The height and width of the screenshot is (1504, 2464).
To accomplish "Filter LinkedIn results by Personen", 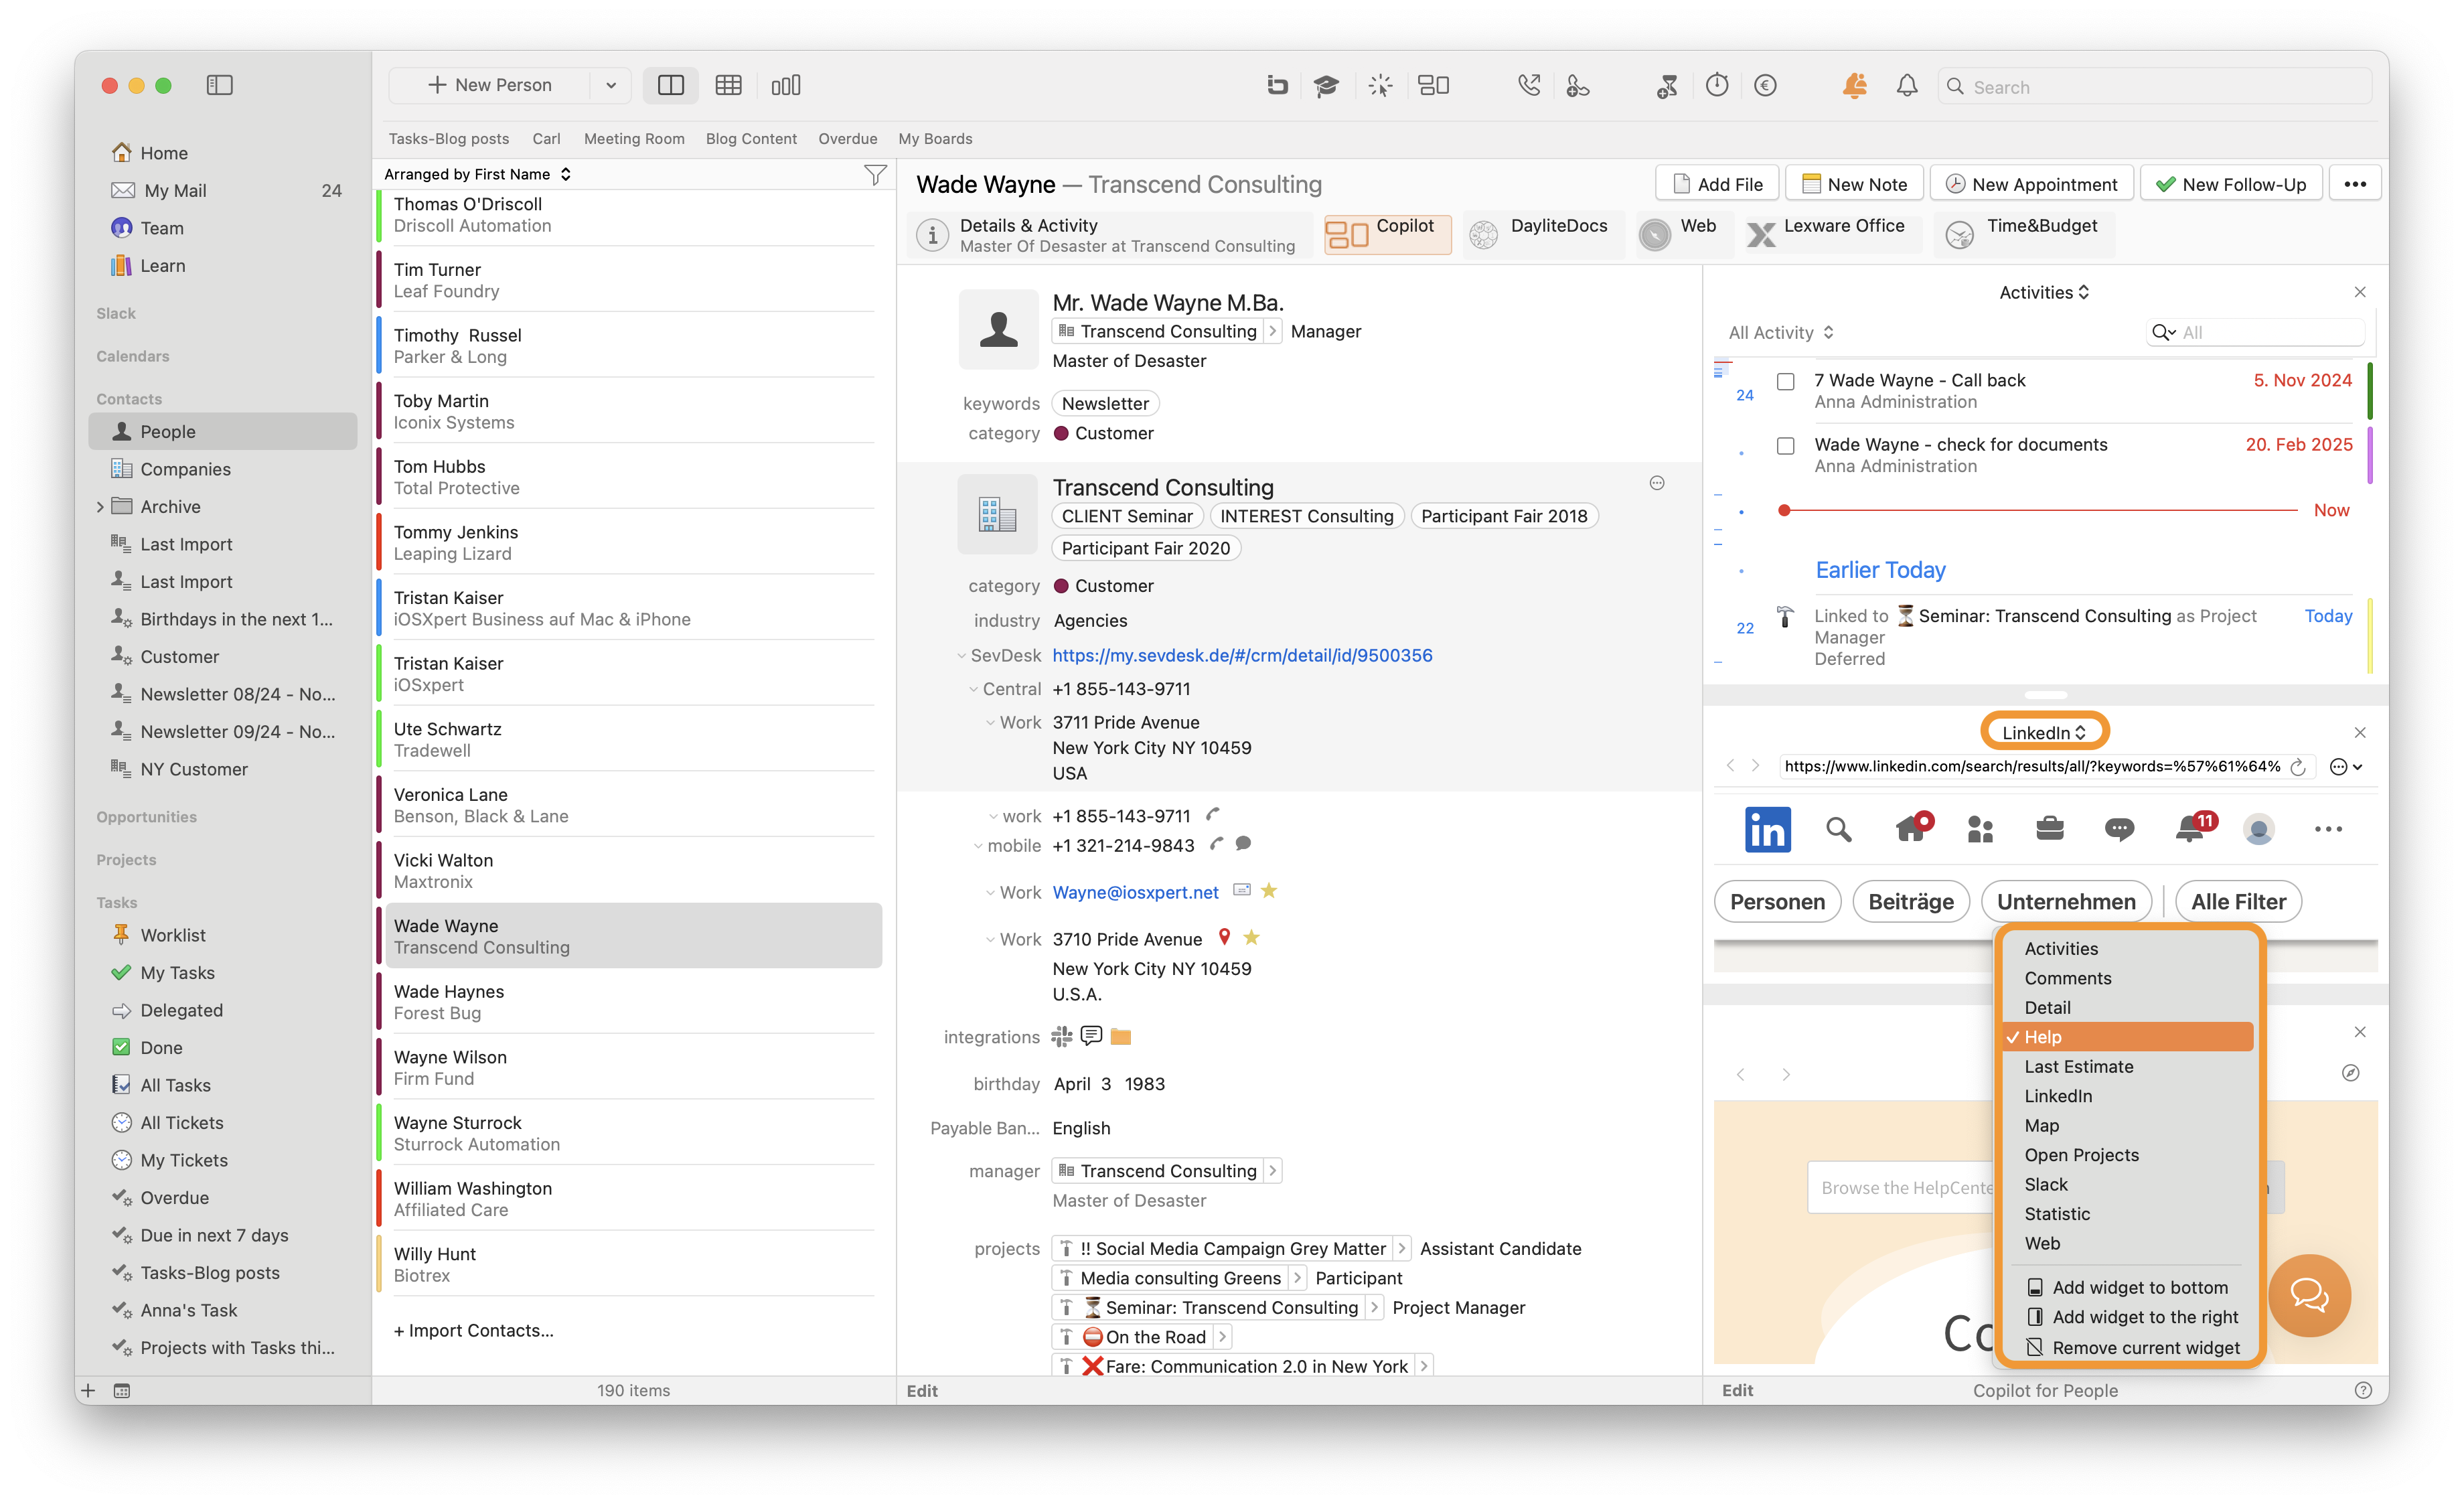I will 1776,901.
